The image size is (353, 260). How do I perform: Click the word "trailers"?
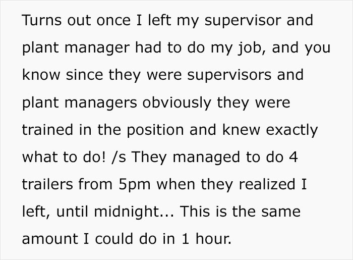click(47, 184)
